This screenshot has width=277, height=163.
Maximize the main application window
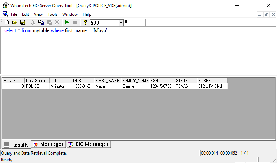pyautogui.click(x=253, y=5)
